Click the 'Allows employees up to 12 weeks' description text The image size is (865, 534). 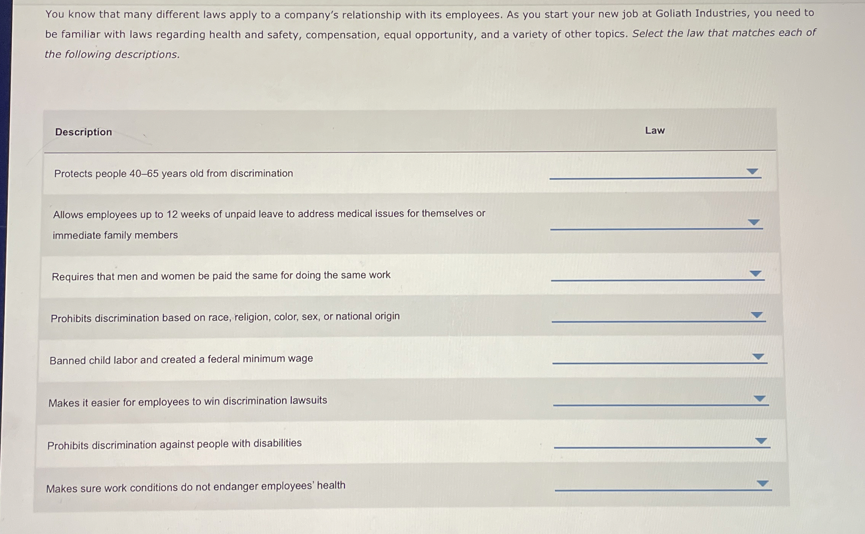pos(269,215)
